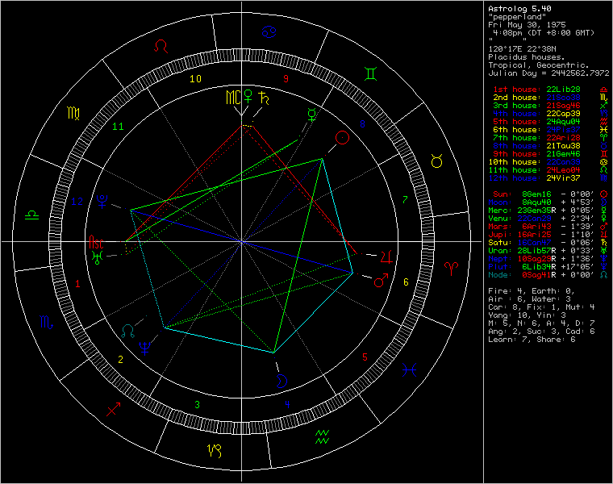Select the '12th house: 24Vir37' row
The height and width of the screenshot is (484, 613).
(549, 178)
